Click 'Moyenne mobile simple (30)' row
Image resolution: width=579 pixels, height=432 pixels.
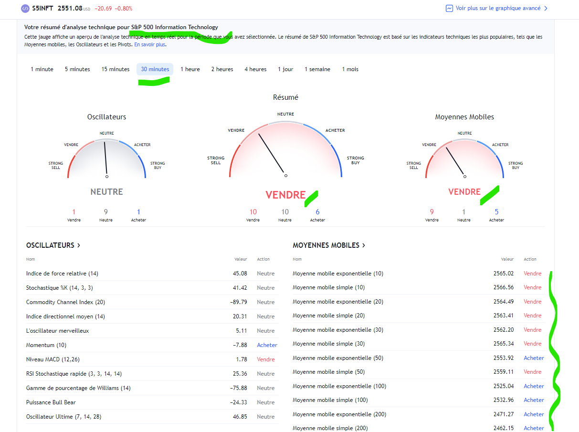point(419,344)
